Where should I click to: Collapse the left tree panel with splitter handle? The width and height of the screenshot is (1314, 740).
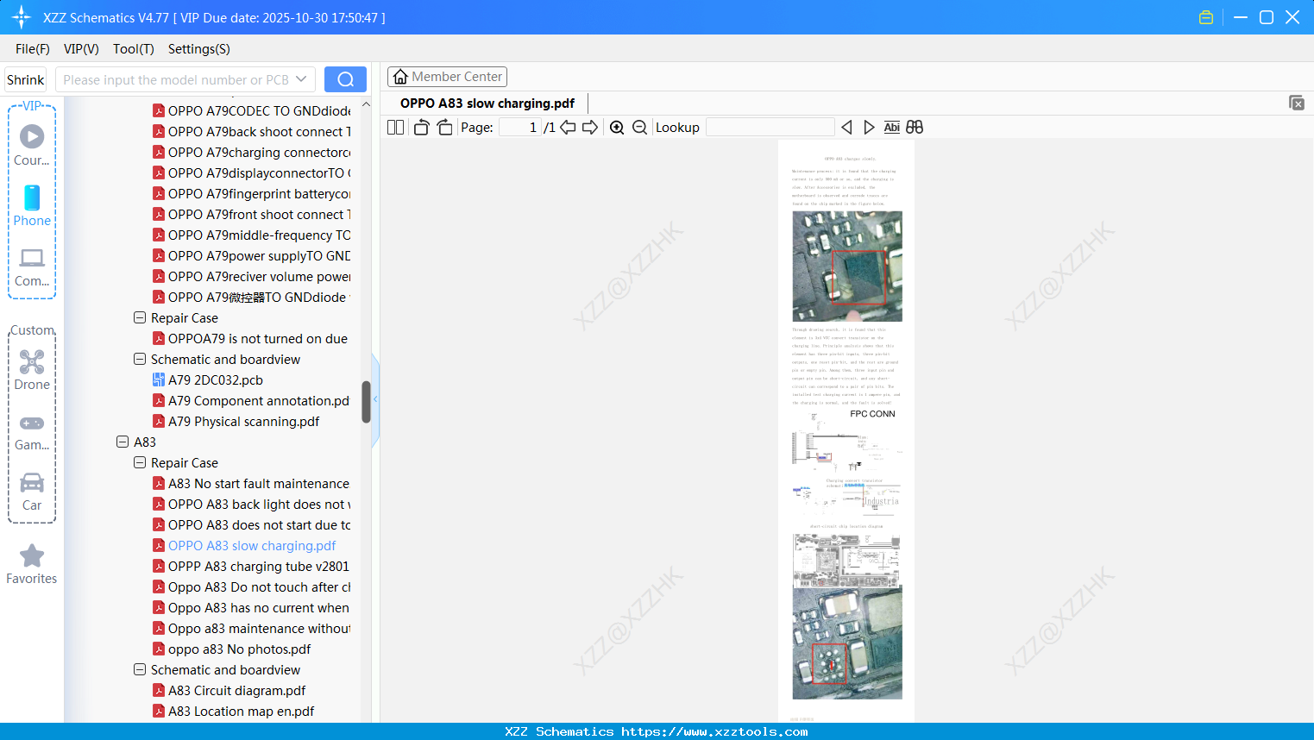point(375,399)
